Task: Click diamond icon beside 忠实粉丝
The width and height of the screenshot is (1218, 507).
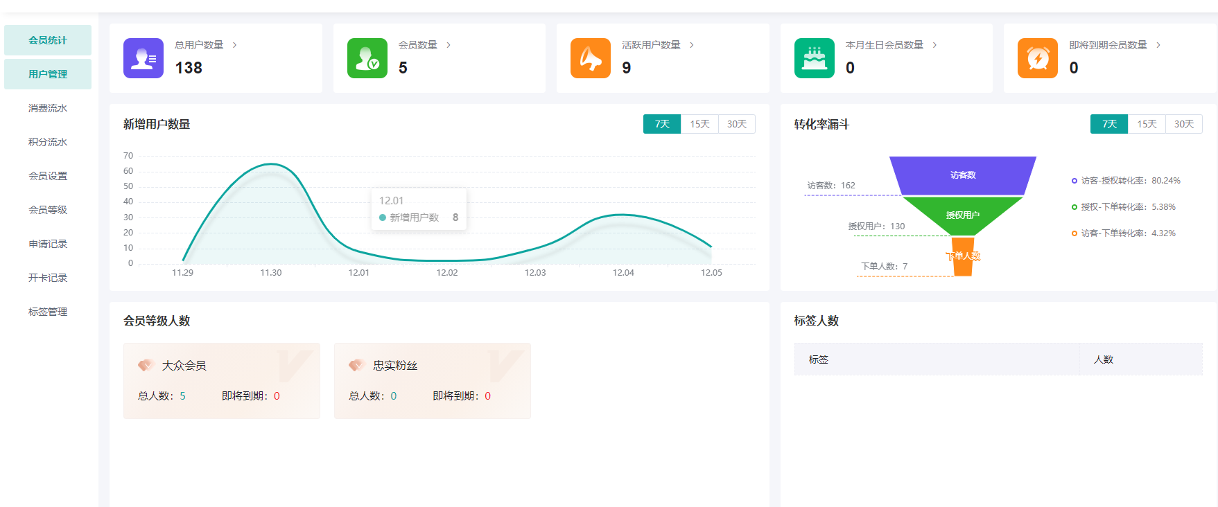Action: coord(356,365)
